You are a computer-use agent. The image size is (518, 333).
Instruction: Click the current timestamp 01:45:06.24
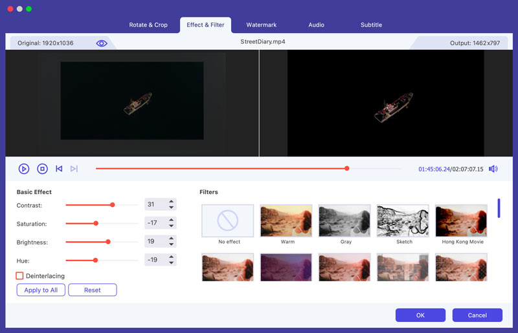pyautogui.click(x=434, y=169)
